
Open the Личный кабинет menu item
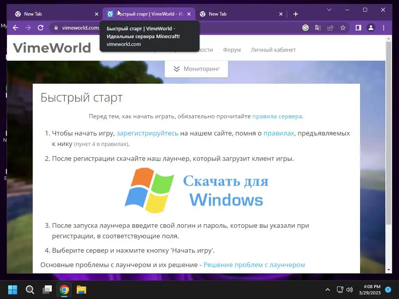[273, 50]
